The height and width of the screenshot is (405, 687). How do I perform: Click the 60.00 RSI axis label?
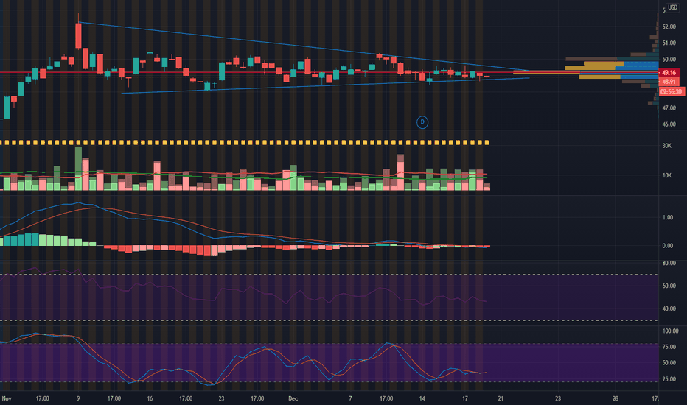(x=669, y=286)
